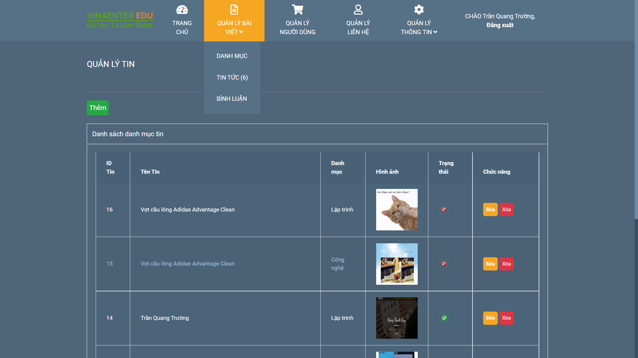Click the VinaEnter Edu logo
Viewport: 638px width, 358px height.
point(120,20)
